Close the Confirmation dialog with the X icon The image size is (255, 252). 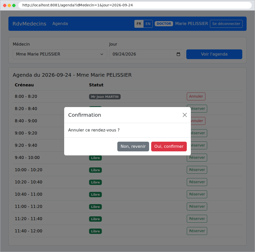coord(185,115)
